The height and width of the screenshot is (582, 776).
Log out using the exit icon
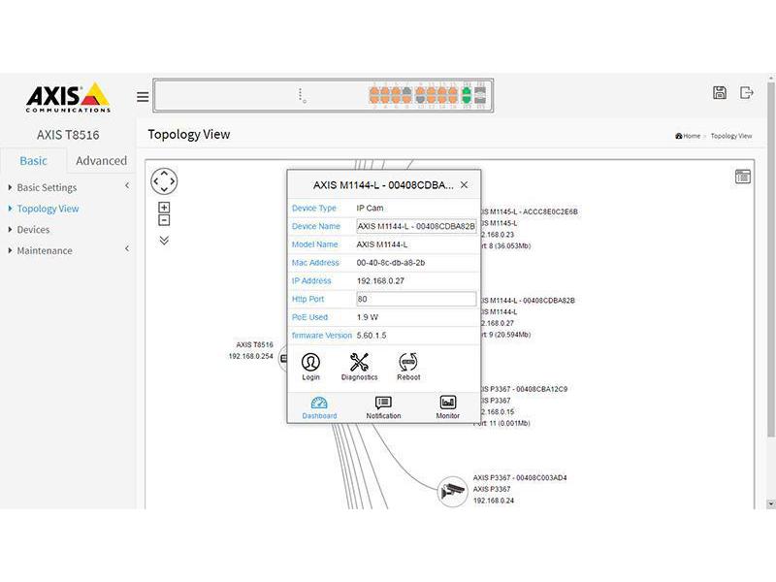click(745, 92)
